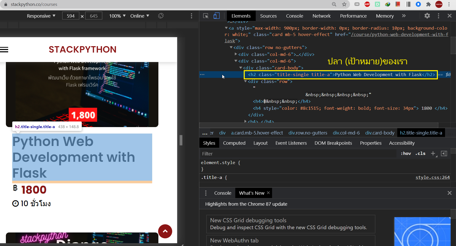
Task: Open the Memory tab
Action: click(x=385, y=16)
